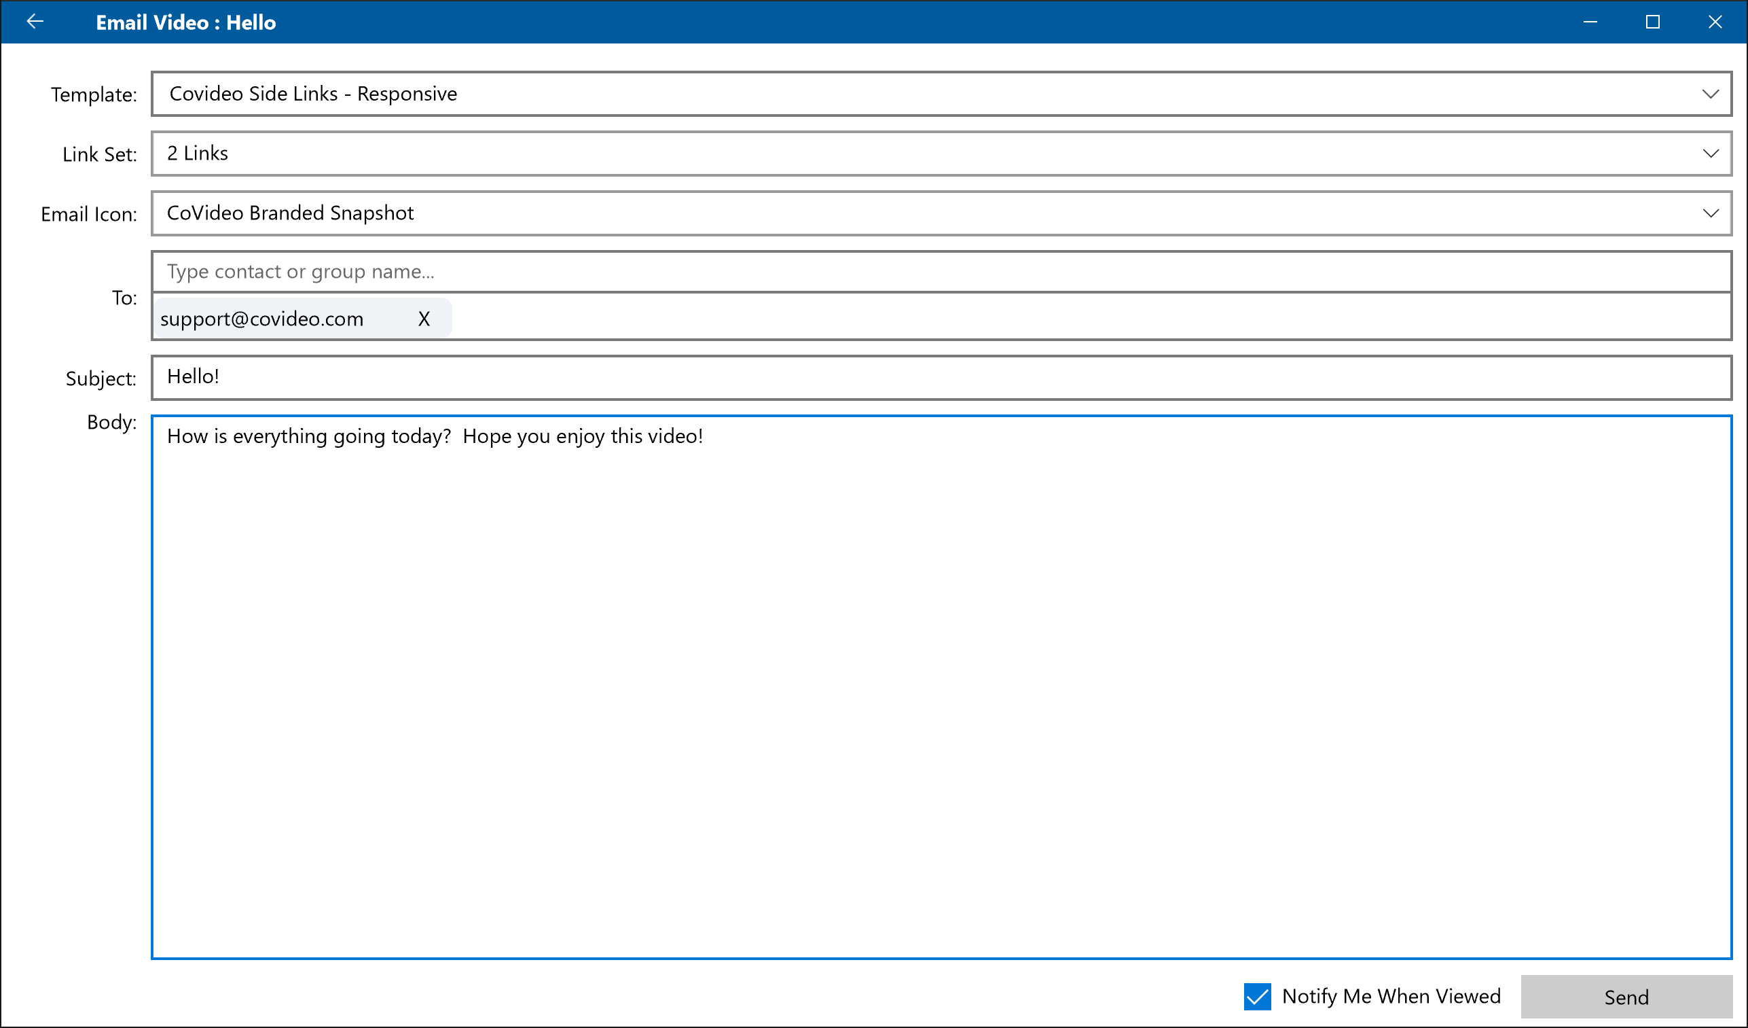Screen dimensions: 1748x1028
Task: Minimize the Email Video window
Action: coord(1590,22)
